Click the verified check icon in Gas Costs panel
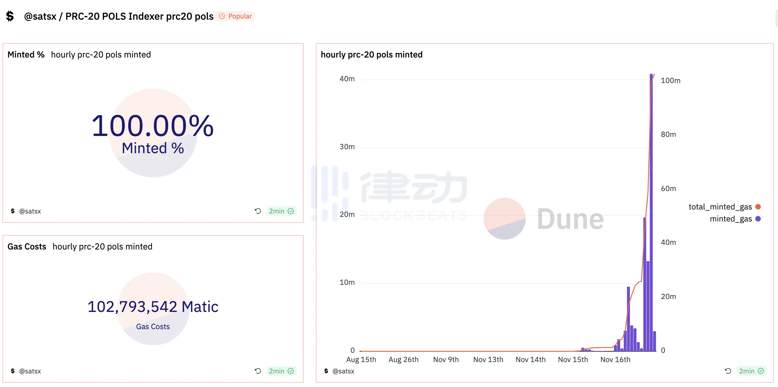This screenshot has height=387, width=778. pyautogui.click(x=291, y=371)
